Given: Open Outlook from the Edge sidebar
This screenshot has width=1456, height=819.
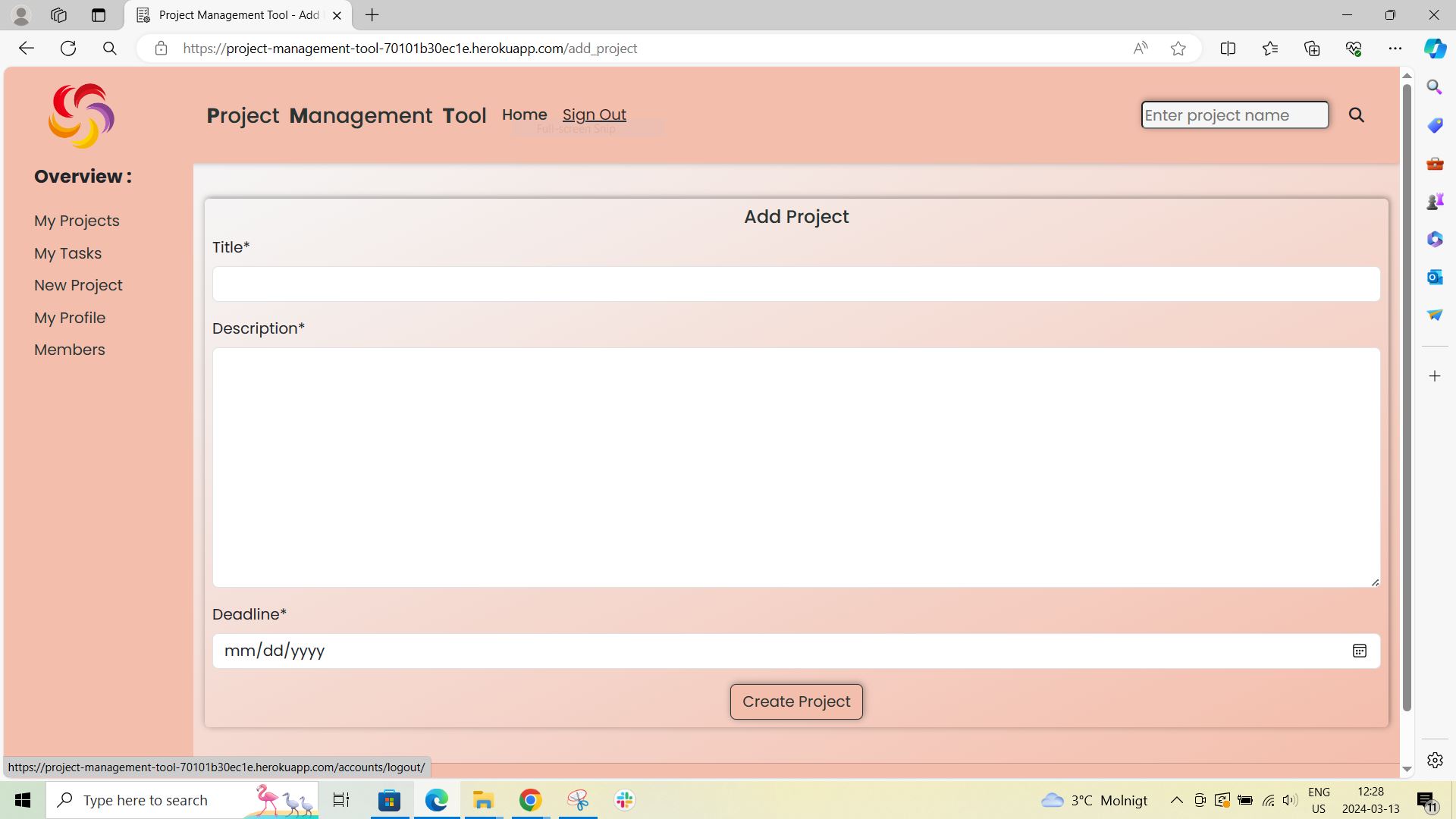Looking at the screenshot, I should tap(1434, 277).
